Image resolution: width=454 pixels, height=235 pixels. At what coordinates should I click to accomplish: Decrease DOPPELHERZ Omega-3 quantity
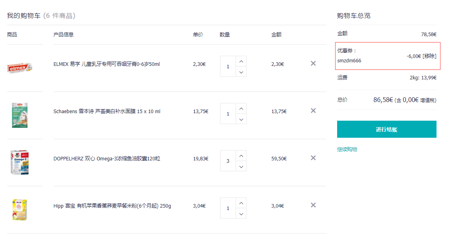coord(241,166)
